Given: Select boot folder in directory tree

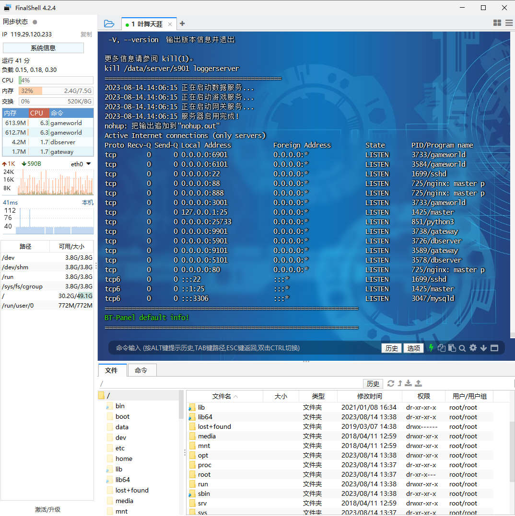Looking at the screenshot, I should pos(122,417).
